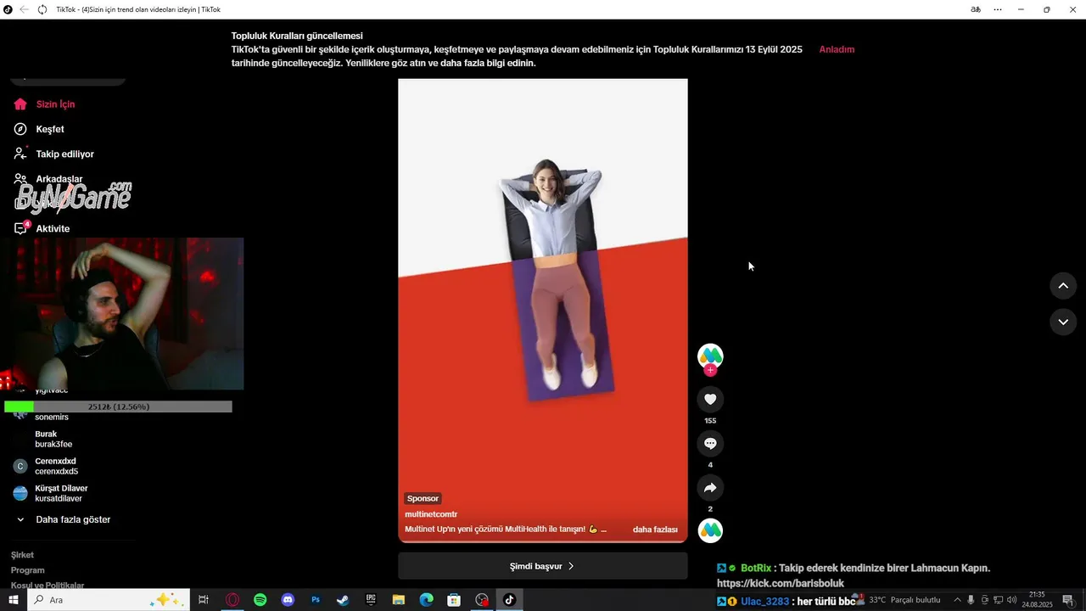Dismiss the guidelines banner with Anladım
Viewport: 1086px width, 611px height.
click(837, 49)
